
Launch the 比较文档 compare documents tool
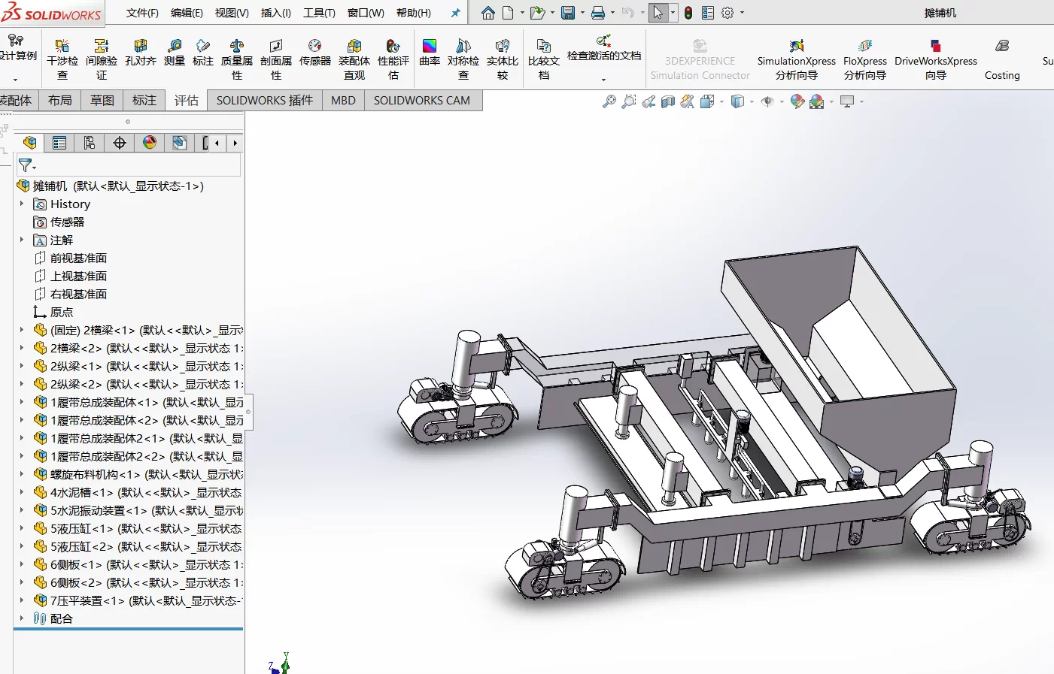pyautogui.click(x=544, y=59)
